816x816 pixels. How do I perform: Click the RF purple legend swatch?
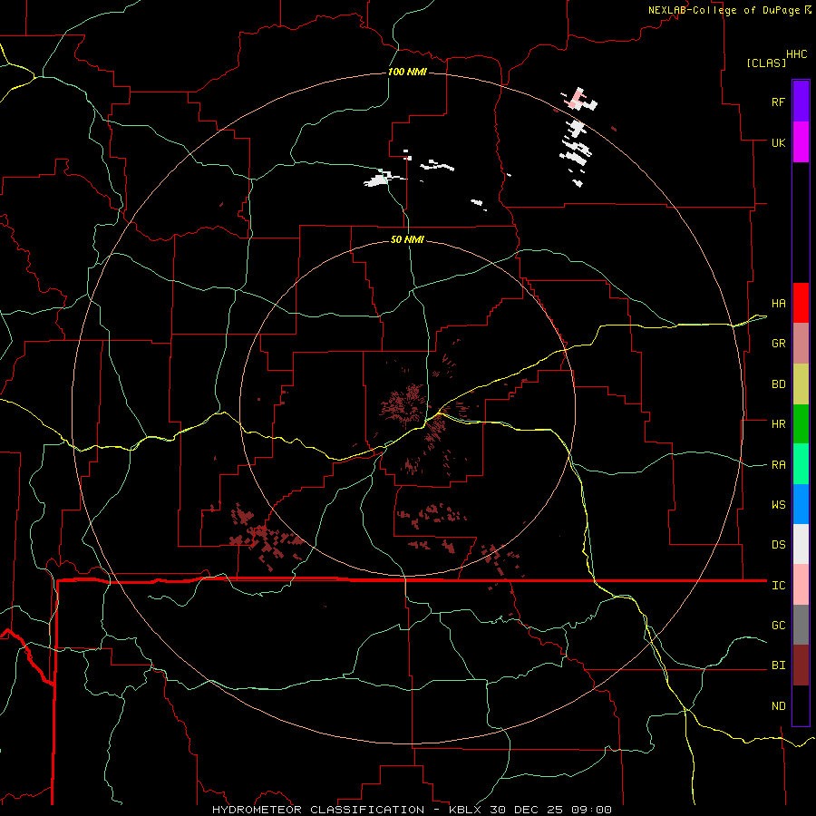point(801,102)
